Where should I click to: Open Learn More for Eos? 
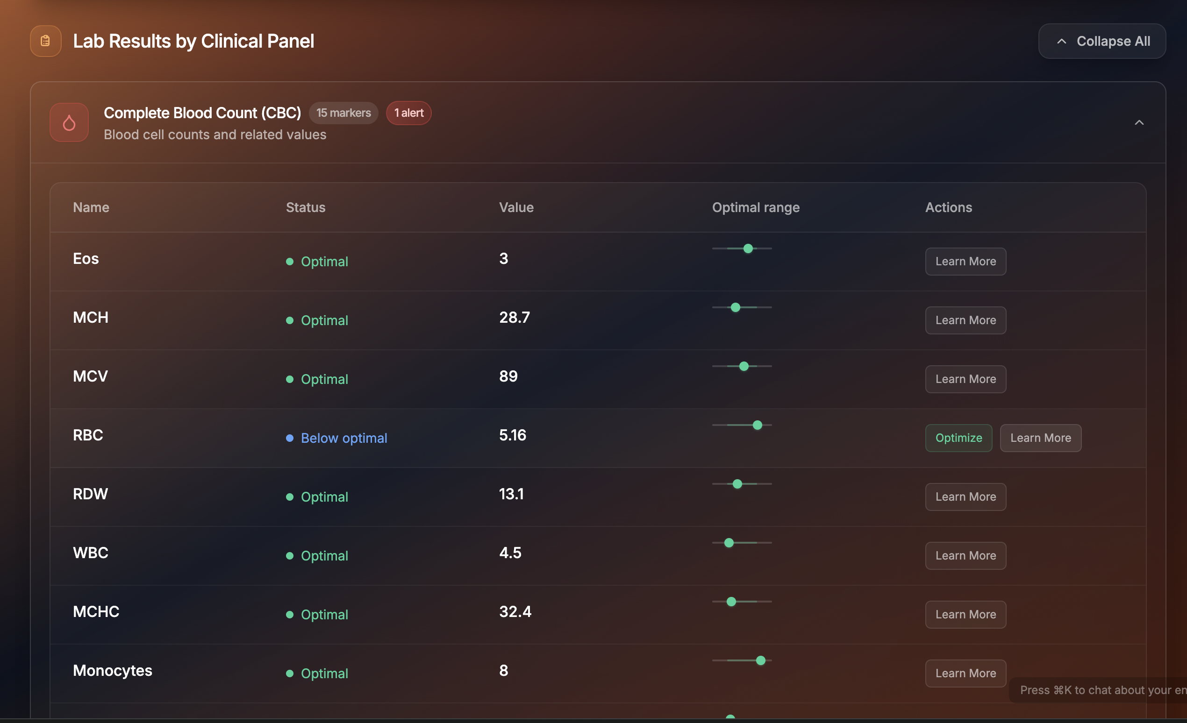(965, 261)
